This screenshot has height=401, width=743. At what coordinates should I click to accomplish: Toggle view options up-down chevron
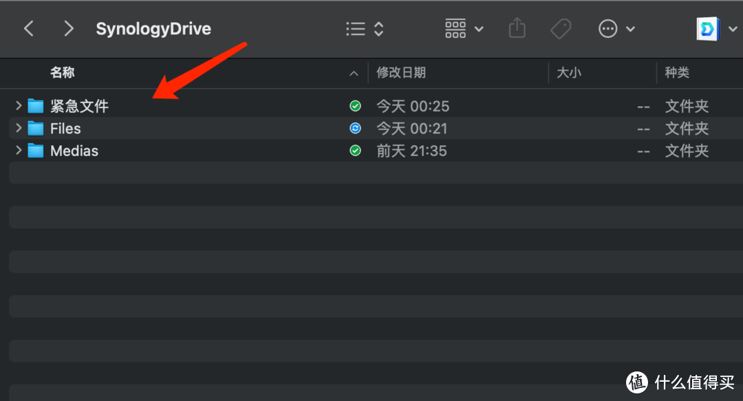[x=378, y=29]
